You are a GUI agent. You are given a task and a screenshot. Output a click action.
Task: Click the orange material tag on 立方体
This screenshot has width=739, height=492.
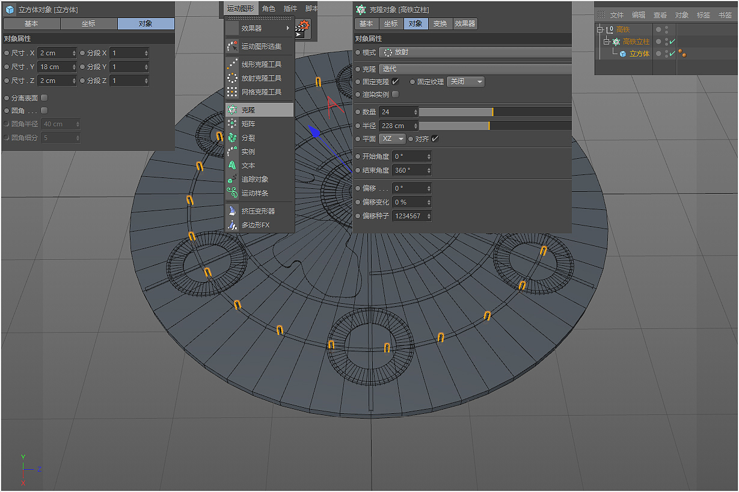682,54
